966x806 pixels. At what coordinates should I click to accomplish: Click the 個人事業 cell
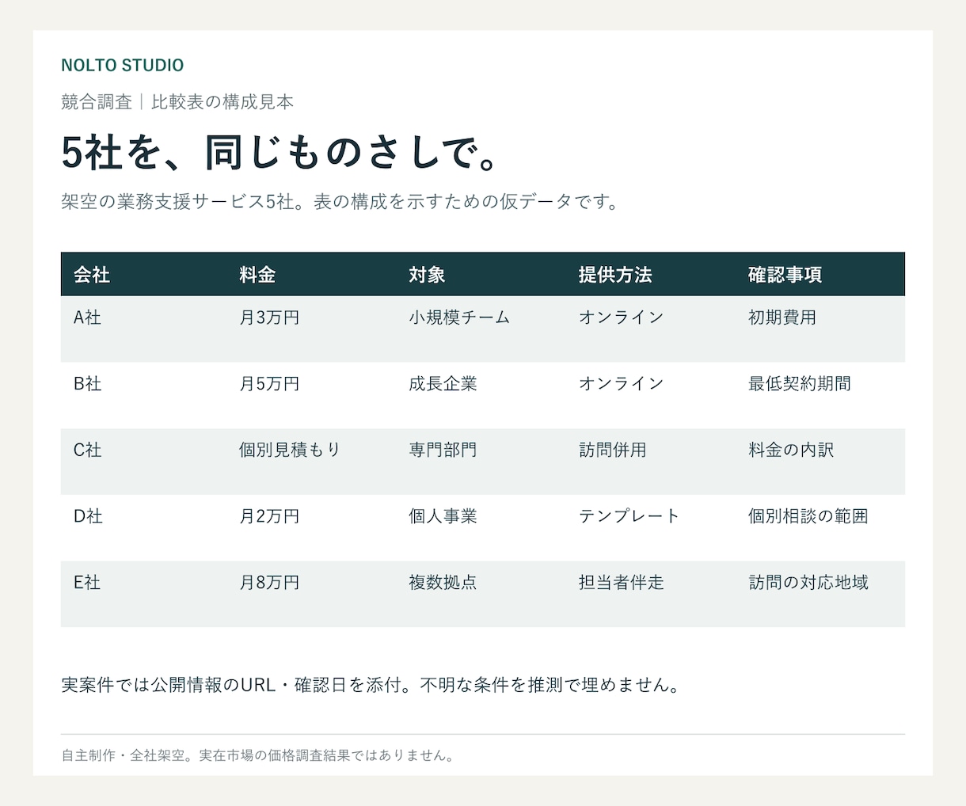tap(443, 516)
